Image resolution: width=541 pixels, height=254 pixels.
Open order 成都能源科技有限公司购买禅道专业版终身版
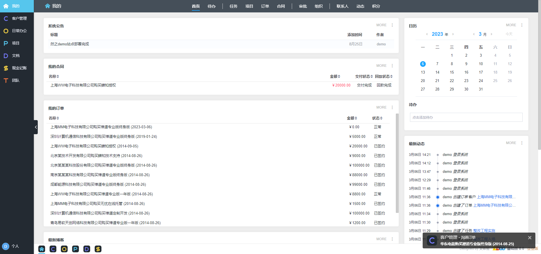[98, 184]
